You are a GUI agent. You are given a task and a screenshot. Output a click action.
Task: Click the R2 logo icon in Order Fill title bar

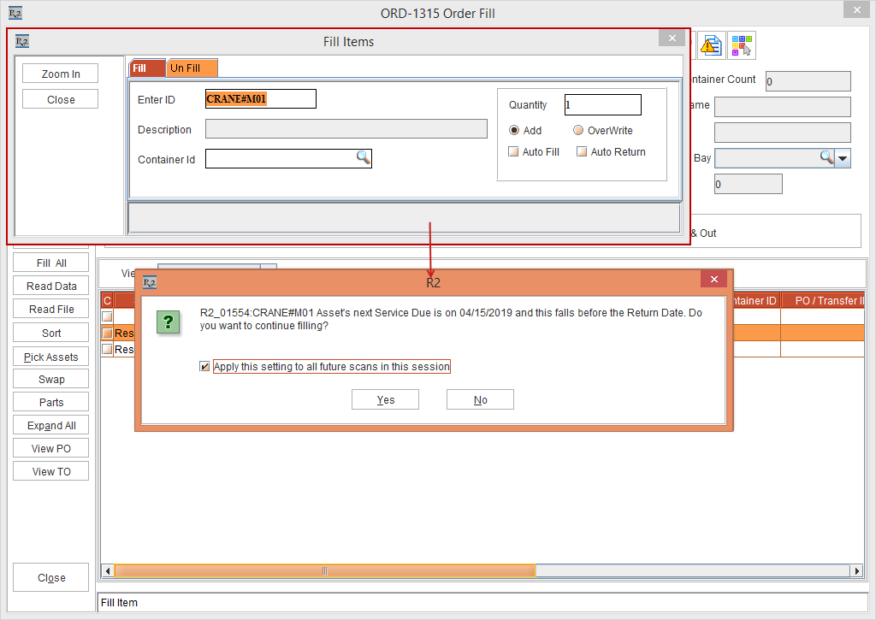[x=15, y=13]
